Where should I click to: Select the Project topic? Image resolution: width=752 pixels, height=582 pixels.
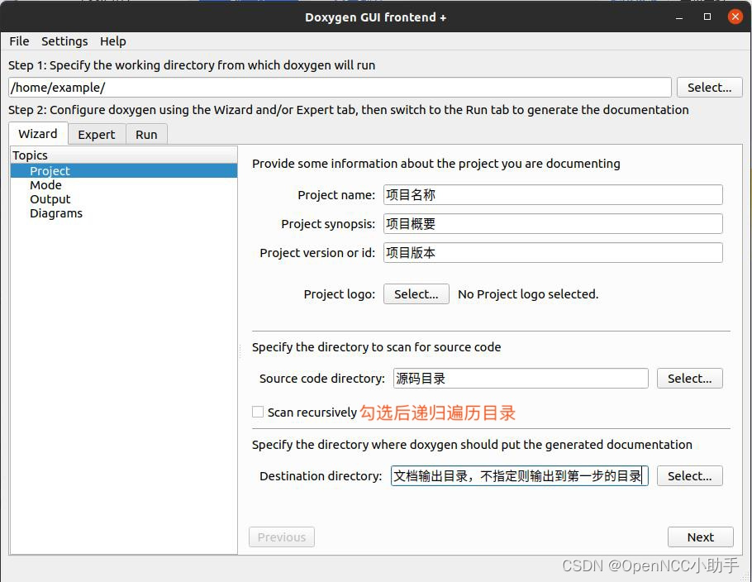point(124,171)
